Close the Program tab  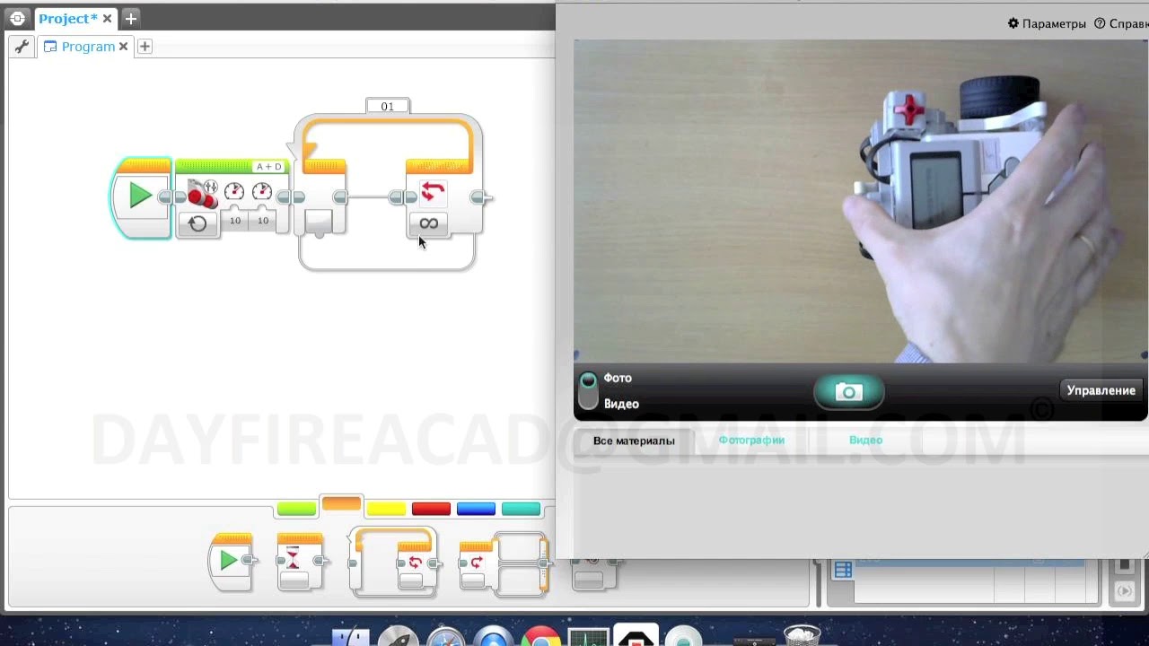[x=123, y=47]
